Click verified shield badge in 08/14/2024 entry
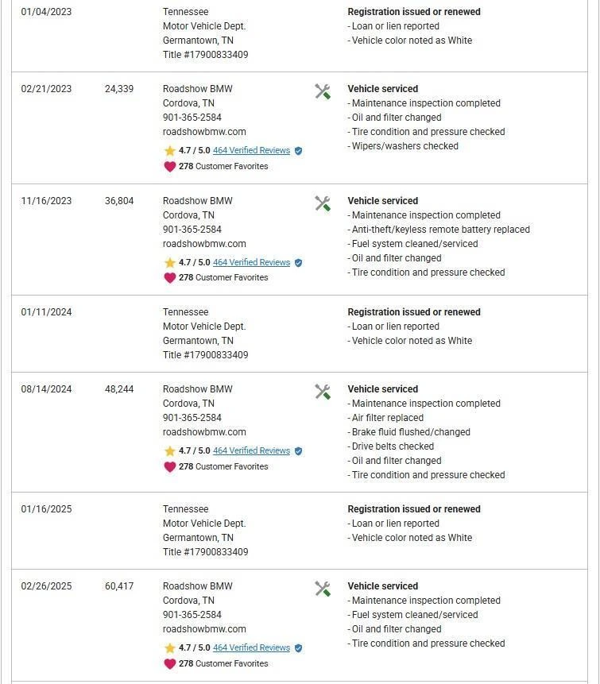Screen dimensions: 600x684 coord(298,451)
